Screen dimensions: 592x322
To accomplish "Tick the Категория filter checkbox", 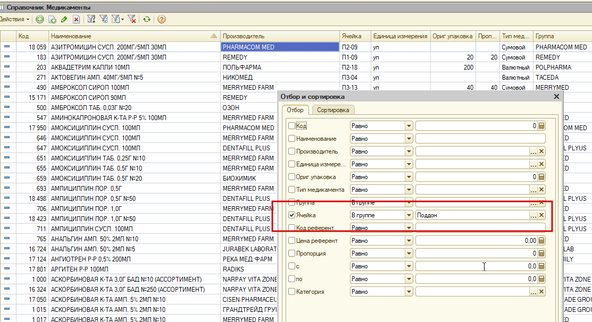I will 291,292.
